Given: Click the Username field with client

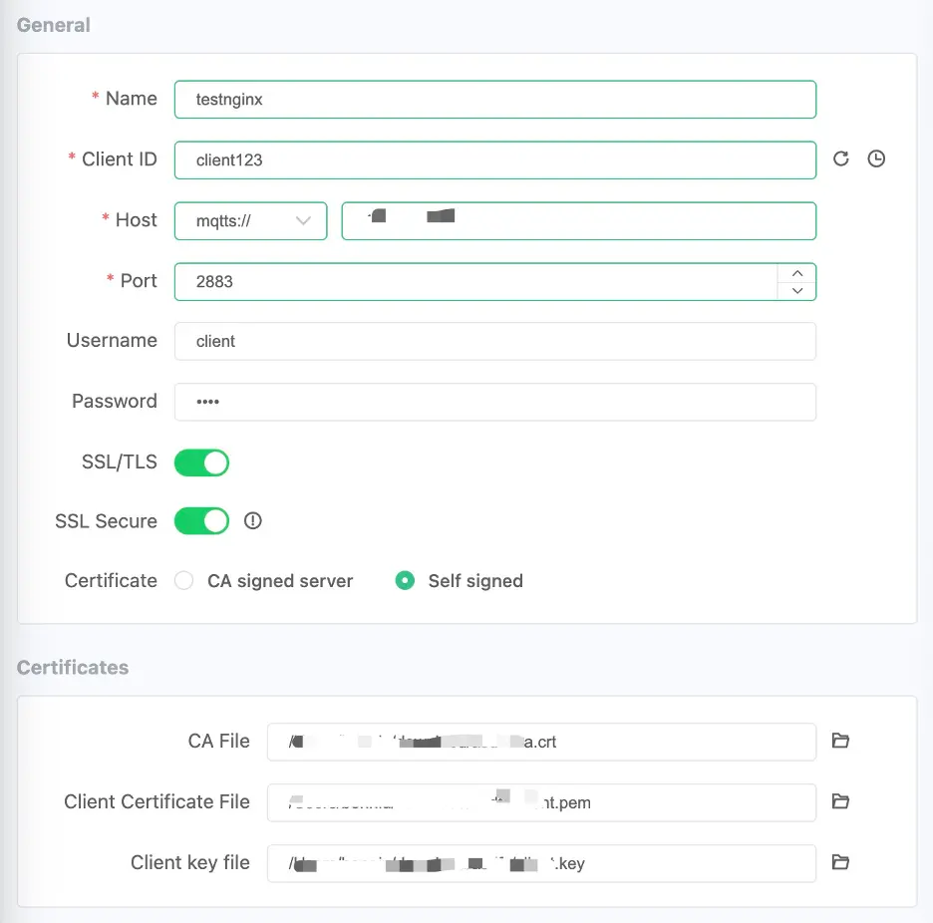Looking at the screenshot, I should [x=494, y=341].
